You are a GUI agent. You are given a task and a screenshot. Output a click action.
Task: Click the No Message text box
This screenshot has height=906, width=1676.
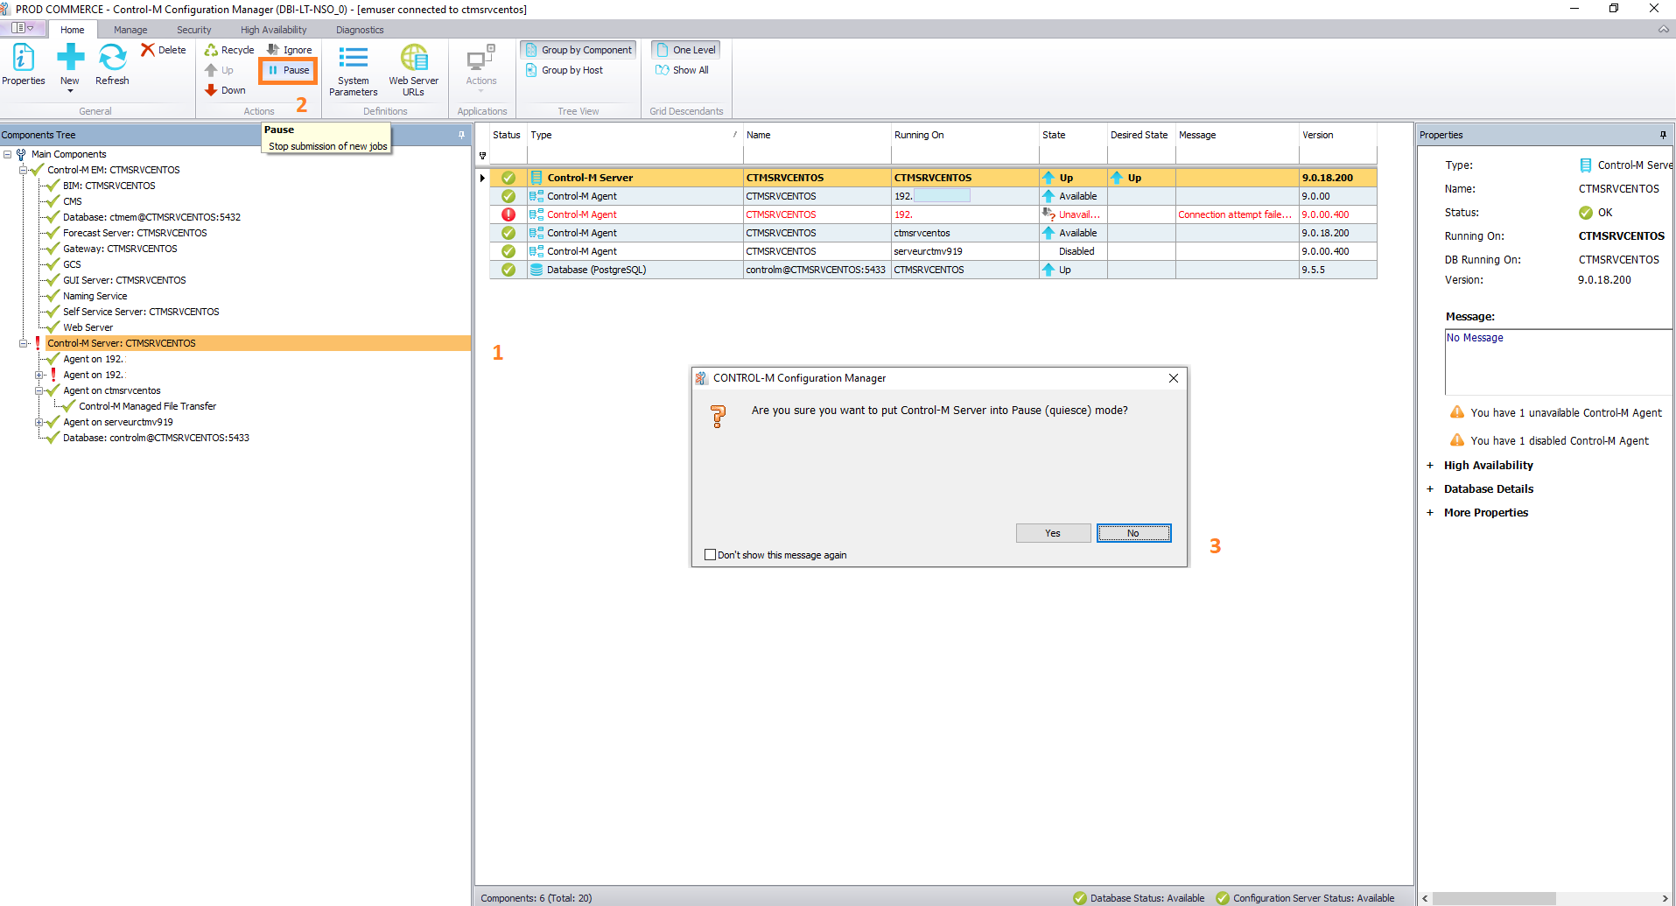pyautogui.click(x=1559, y=362)
